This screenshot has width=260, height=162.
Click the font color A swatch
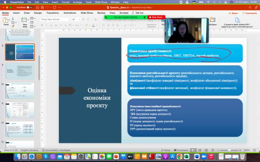[93, 25]
